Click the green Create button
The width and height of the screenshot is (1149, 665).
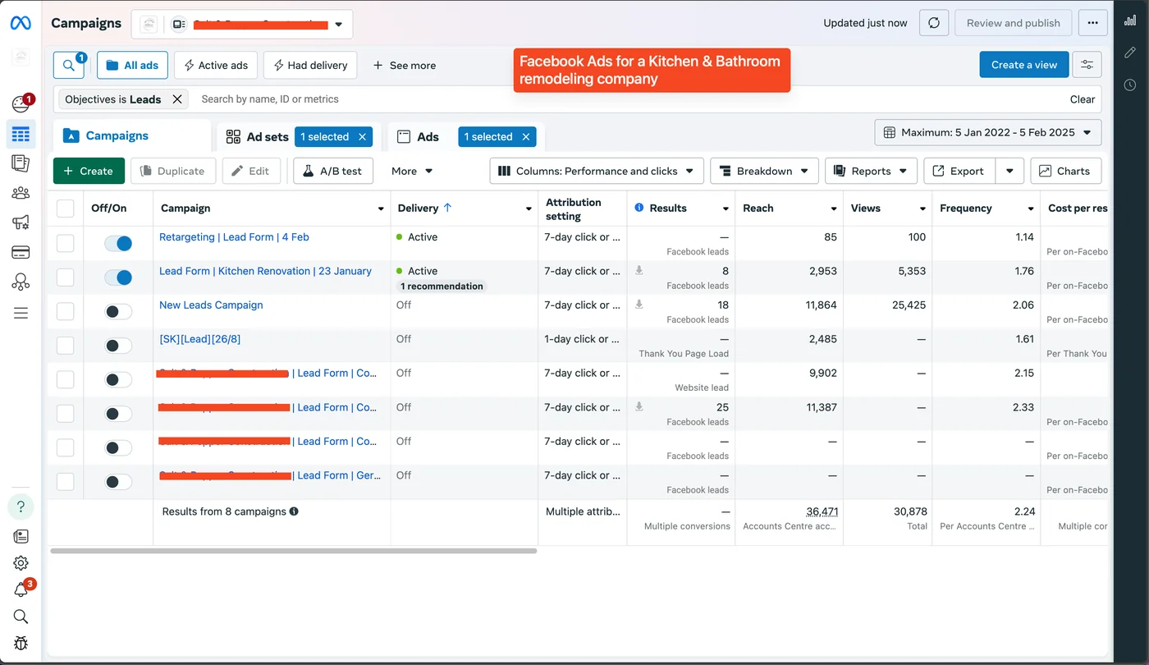pos(89,171)
